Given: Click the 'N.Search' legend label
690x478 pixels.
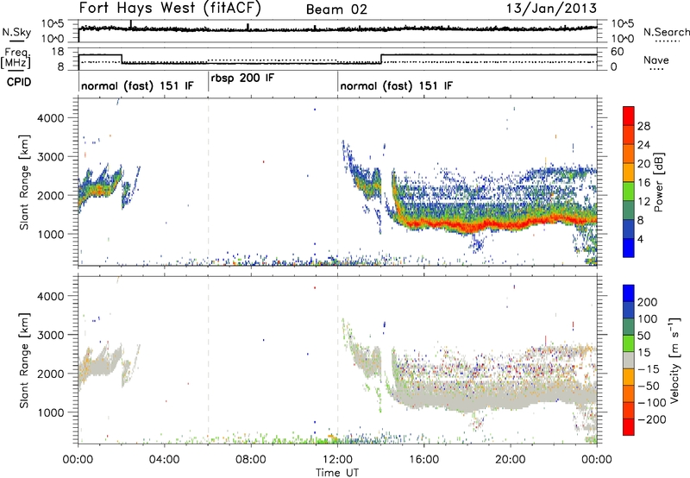Looking at the screenshot, I should pos(666,32).
